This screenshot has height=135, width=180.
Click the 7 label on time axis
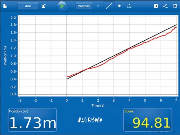pos(176,100)
